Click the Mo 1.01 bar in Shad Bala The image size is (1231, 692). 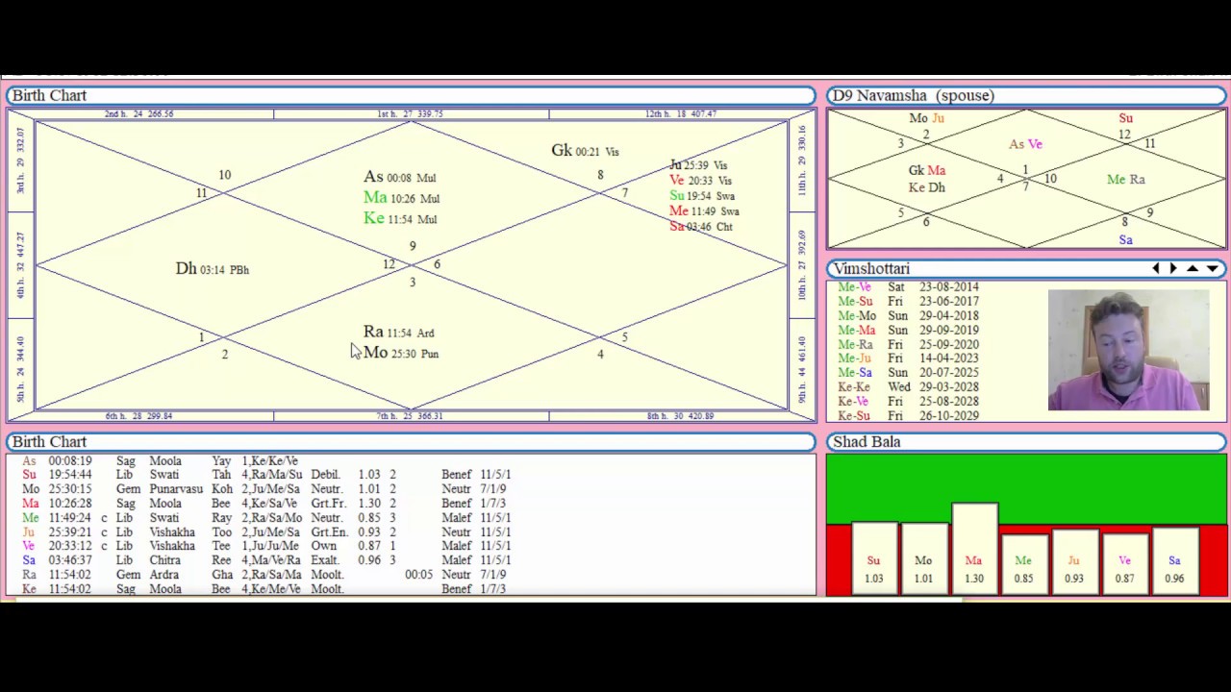click(923, 559)
